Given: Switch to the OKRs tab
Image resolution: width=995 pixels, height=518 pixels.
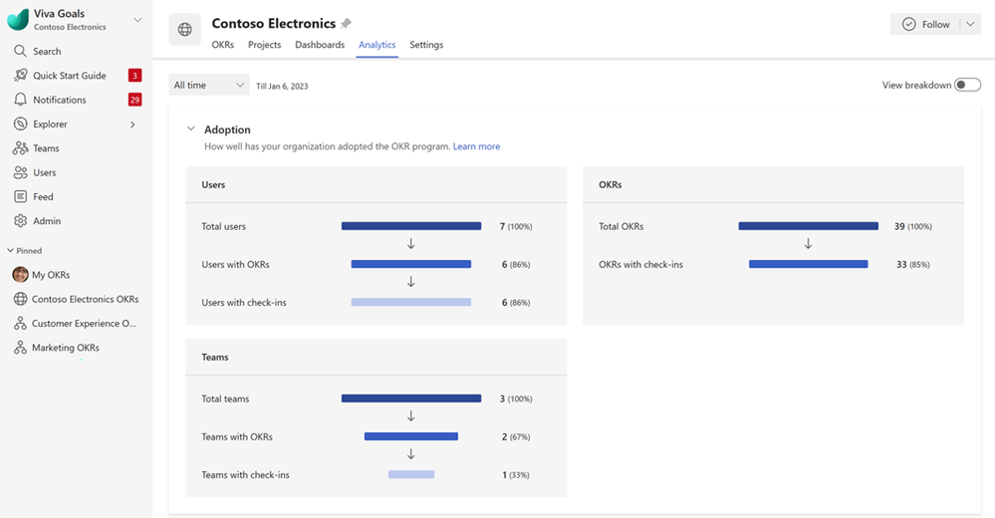Looking at the screenshot, I should click(x=223, y=45).
